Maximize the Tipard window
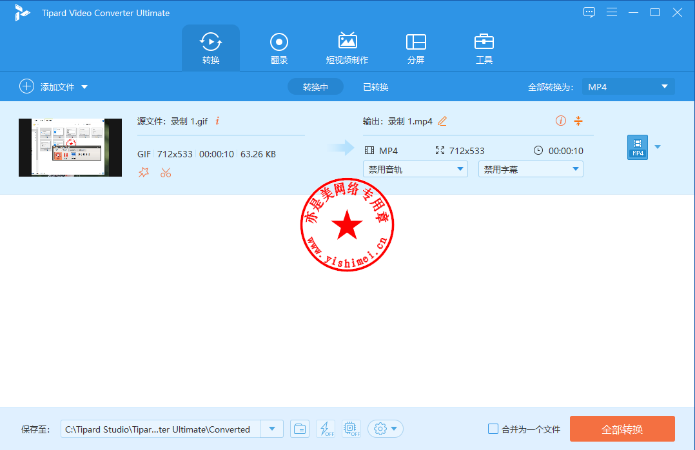The width and height of the screenshot is (695, 450). click(655, 12)
